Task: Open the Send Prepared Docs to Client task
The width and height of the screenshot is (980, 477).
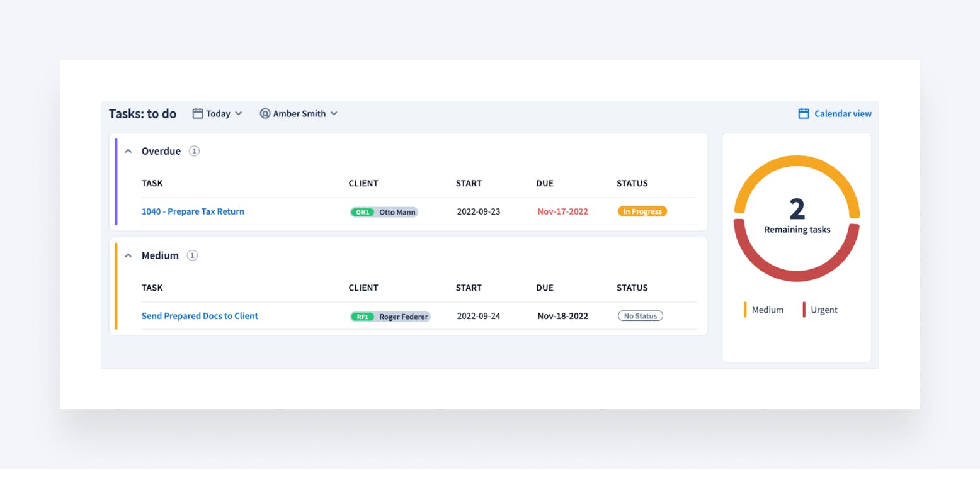Action: pos(200,316)
